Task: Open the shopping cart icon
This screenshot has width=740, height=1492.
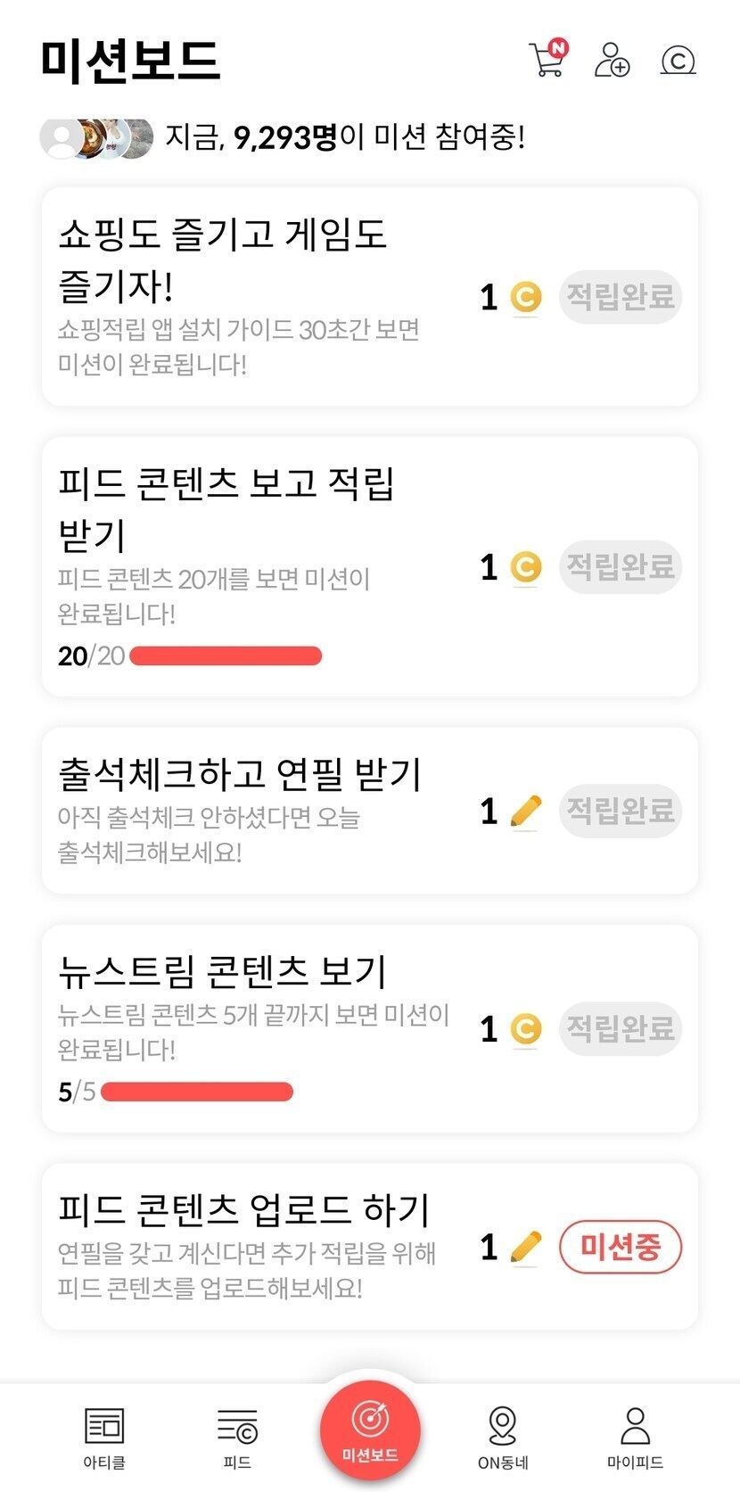Action: pos(547,60)
